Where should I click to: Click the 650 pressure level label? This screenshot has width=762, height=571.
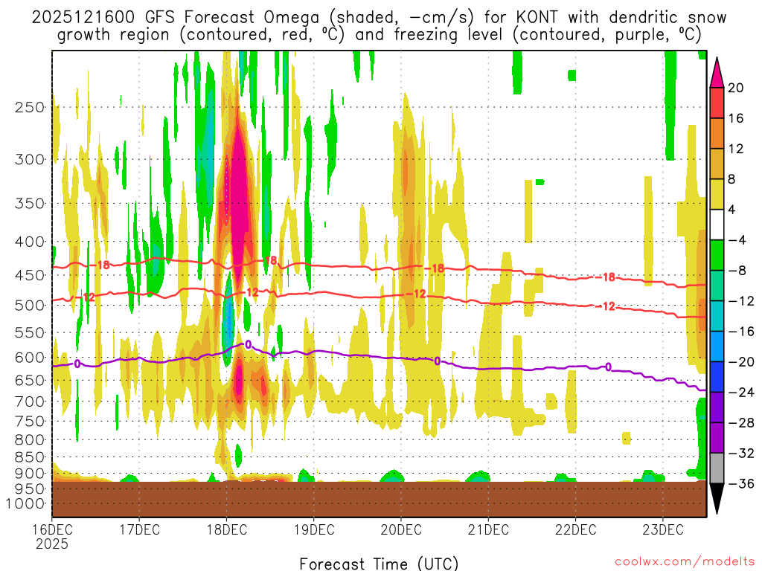coord(30,380)
